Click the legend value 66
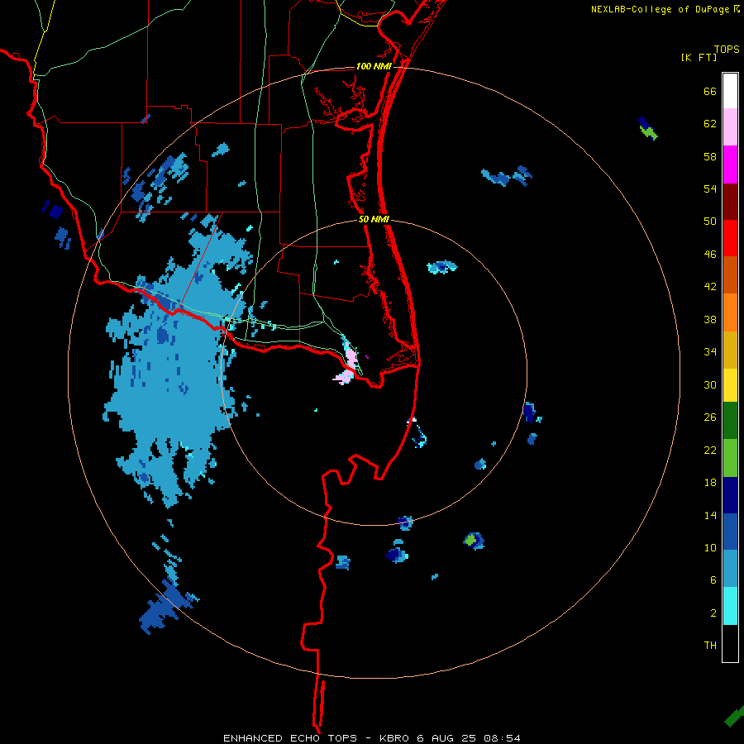 click(710, 92)
